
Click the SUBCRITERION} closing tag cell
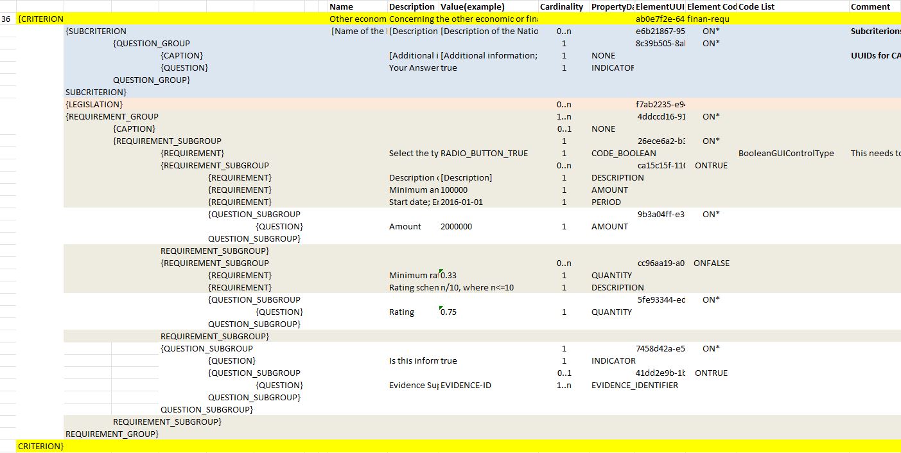(96, 93)
